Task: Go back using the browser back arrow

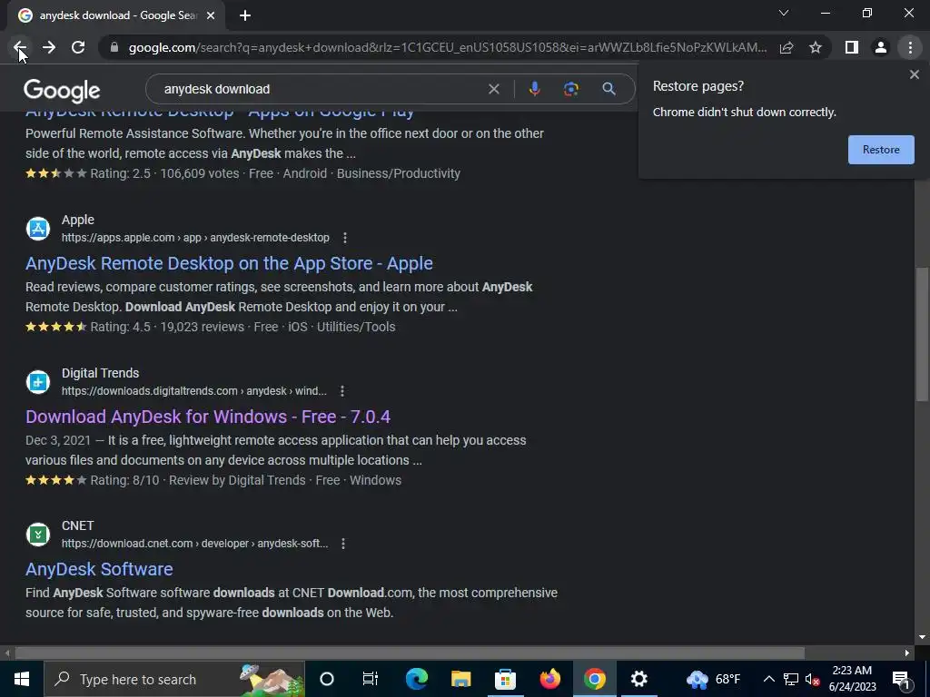Action: [20, 47]
